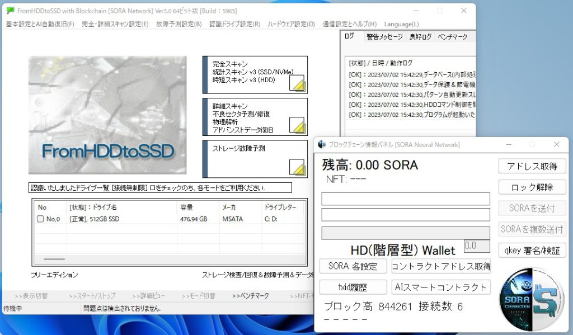Click >>ベンチマーク at the bottom
Image resolution: width=573 pixels, height=335 pixels.
point(251,296)
